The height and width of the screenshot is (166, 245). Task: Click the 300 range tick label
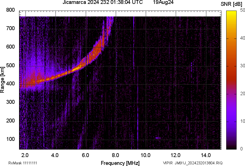tap(10, 102)
